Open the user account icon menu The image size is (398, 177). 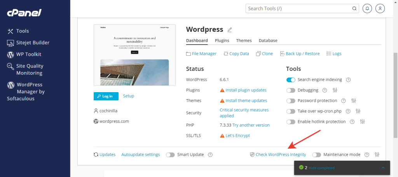[x=380, y=8]
